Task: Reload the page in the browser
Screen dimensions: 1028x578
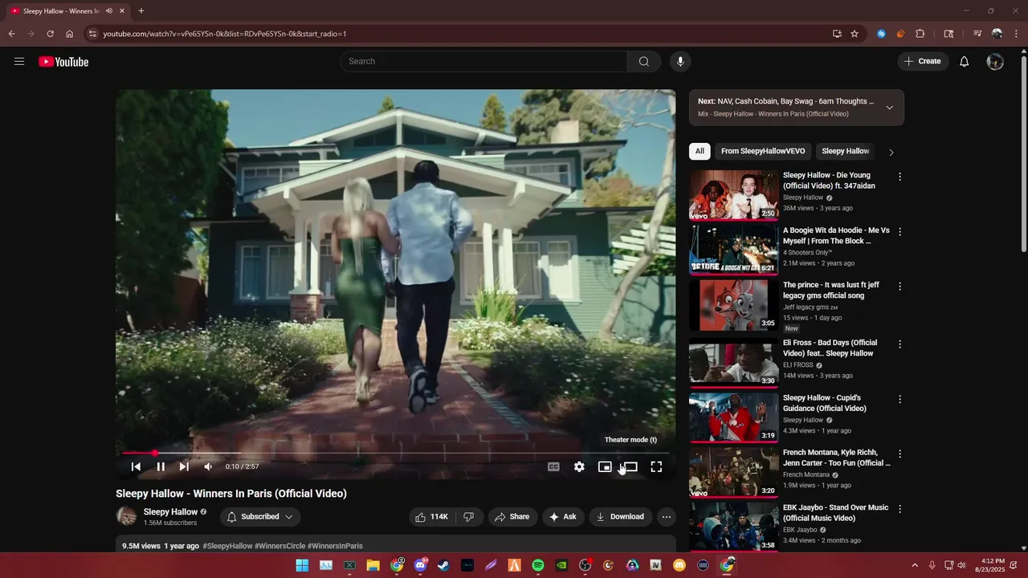Action: pyautogui.click(x=50, y=34)
